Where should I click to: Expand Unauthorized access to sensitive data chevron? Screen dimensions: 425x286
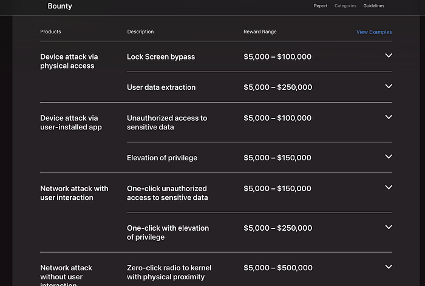coord(389,117)
